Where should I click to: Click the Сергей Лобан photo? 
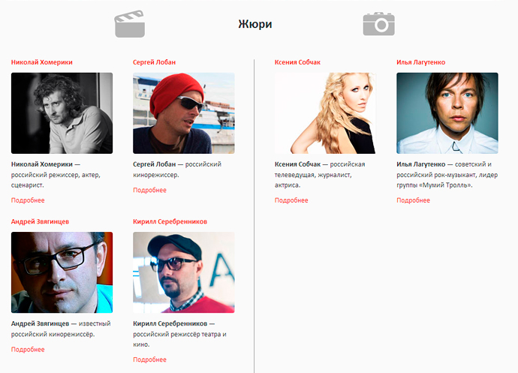[183, 113]
